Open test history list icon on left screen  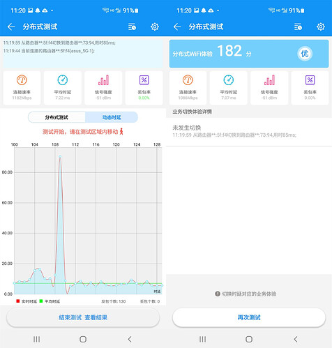(x=132, y=27)
